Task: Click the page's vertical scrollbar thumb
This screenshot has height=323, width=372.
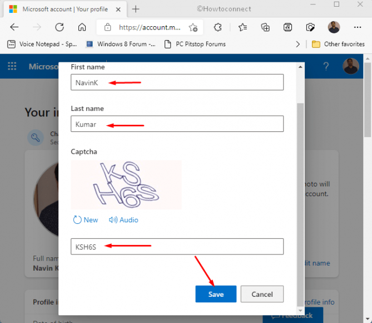Action: [368, 100]
